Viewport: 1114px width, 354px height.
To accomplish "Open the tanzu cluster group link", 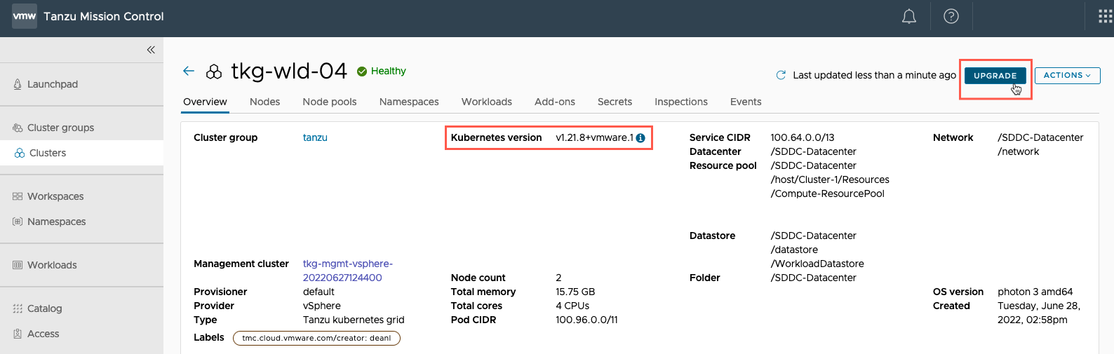I will 315,137.
